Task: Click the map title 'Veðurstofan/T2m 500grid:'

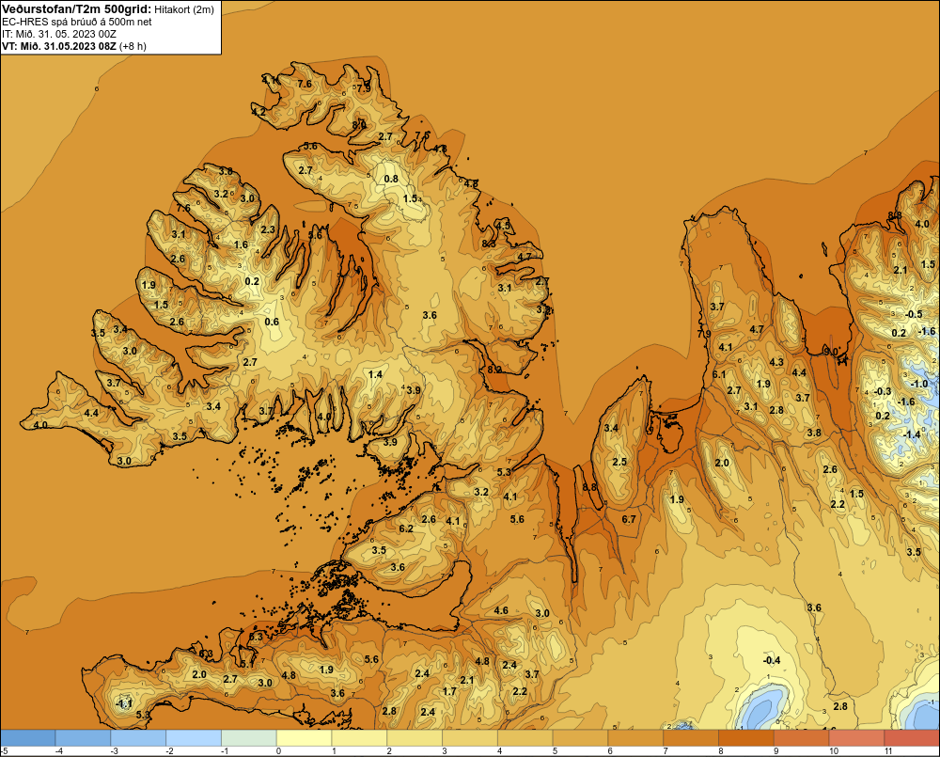Action: (76, 9)
